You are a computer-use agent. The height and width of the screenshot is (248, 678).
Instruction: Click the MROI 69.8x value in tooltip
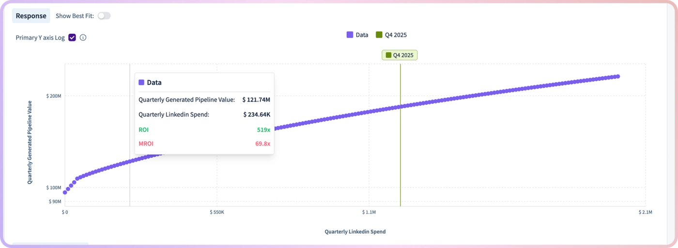[262, 144]
